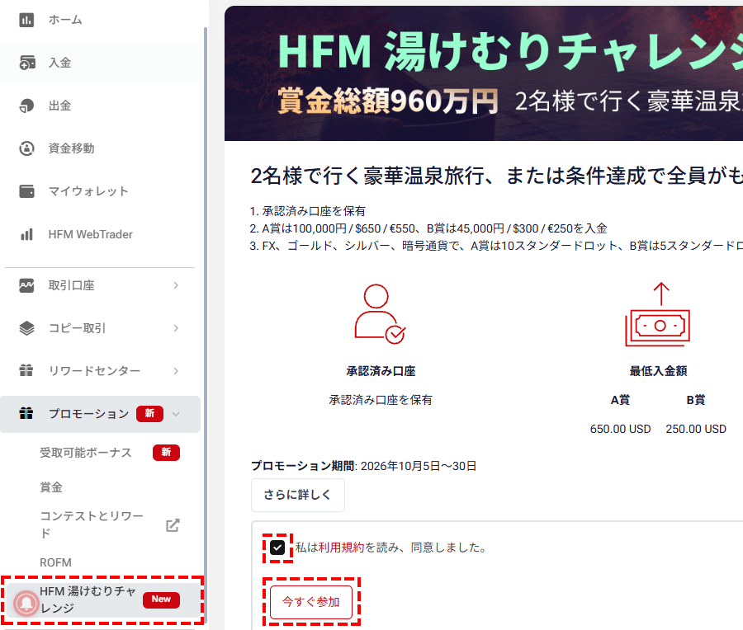
Task: Expand the コピー取引 submenu chevron
Action: point(176,328)
